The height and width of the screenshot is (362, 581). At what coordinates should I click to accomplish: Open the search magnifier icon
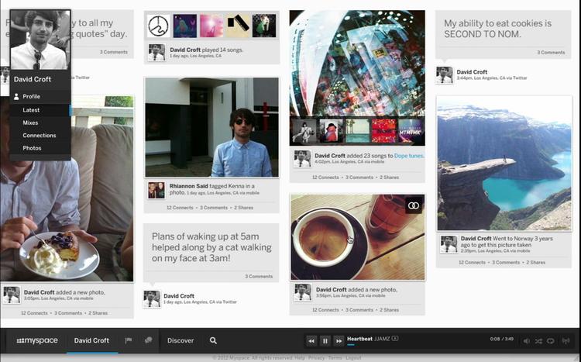coord(213,340)
